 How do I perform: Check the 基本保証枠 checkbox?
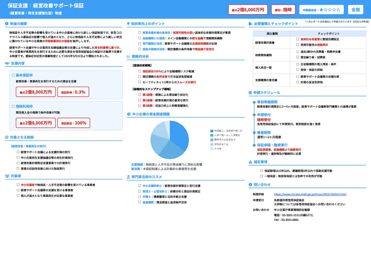13,75
